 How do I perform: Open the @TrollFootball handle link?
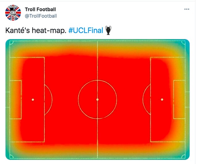pos(41,16)
